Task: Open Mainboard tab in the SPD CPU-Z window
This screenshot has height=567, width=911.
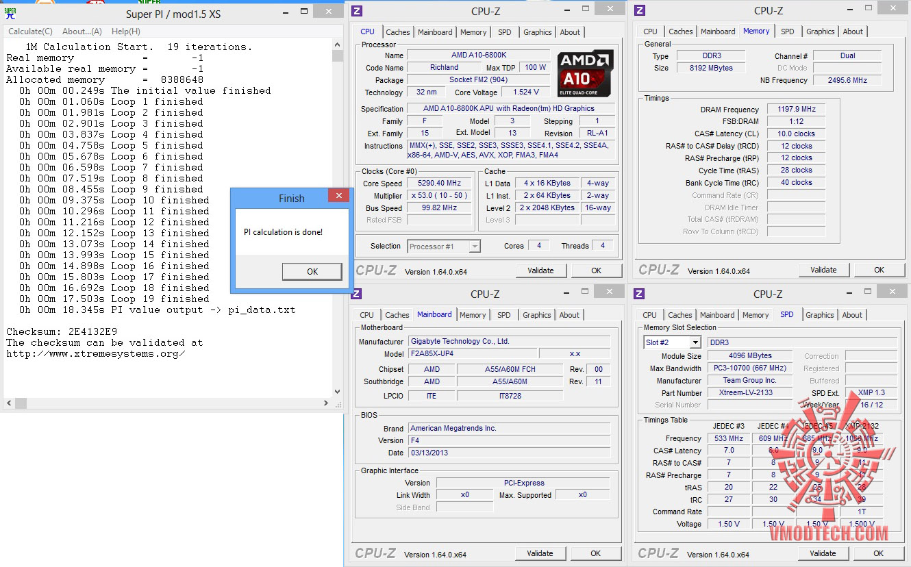Action: pos(717,315)
